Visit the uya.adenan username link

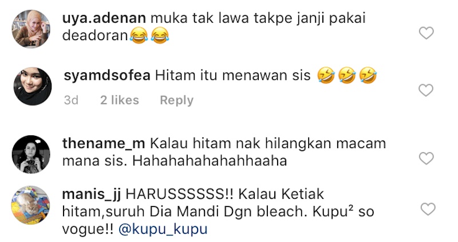104,18
